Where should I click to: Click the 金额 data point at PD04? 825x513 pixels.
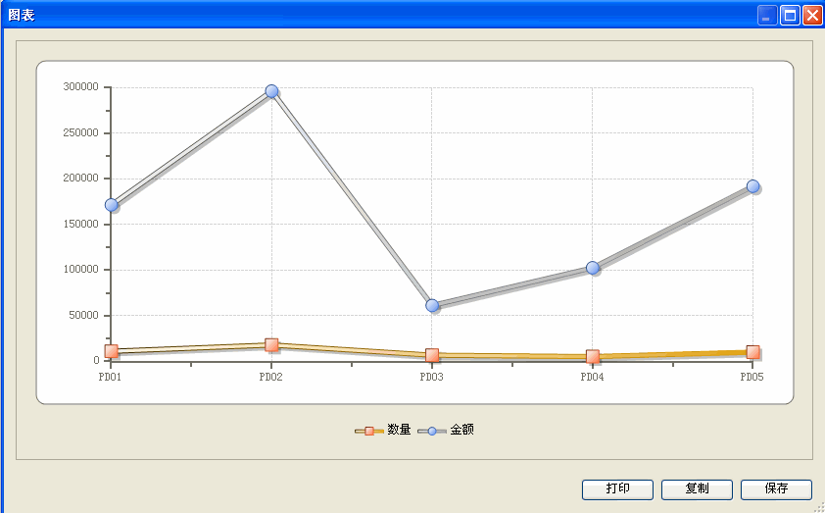point(593,268)
